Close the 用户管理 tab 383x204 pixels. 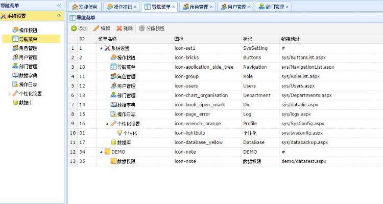click(249, 7)
